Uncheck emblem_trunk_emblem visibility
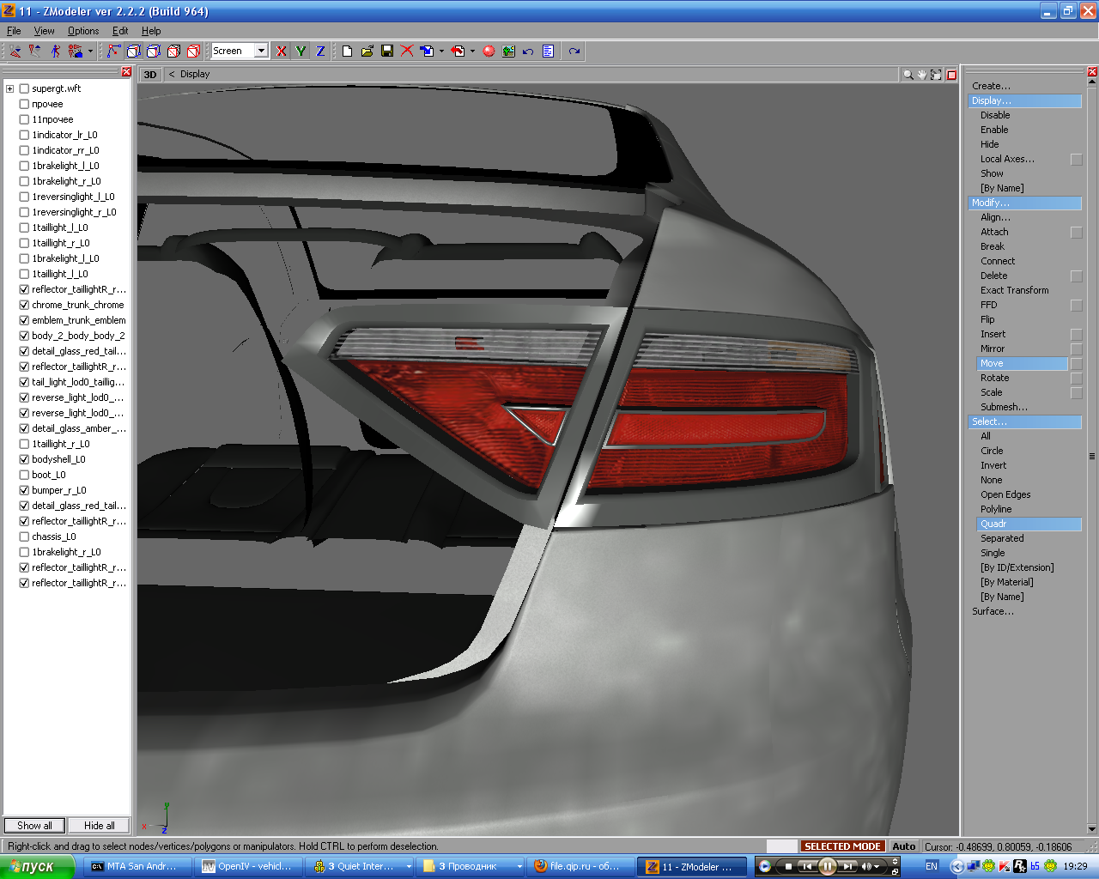The image size is (1099, 879). tap(24, 320)
